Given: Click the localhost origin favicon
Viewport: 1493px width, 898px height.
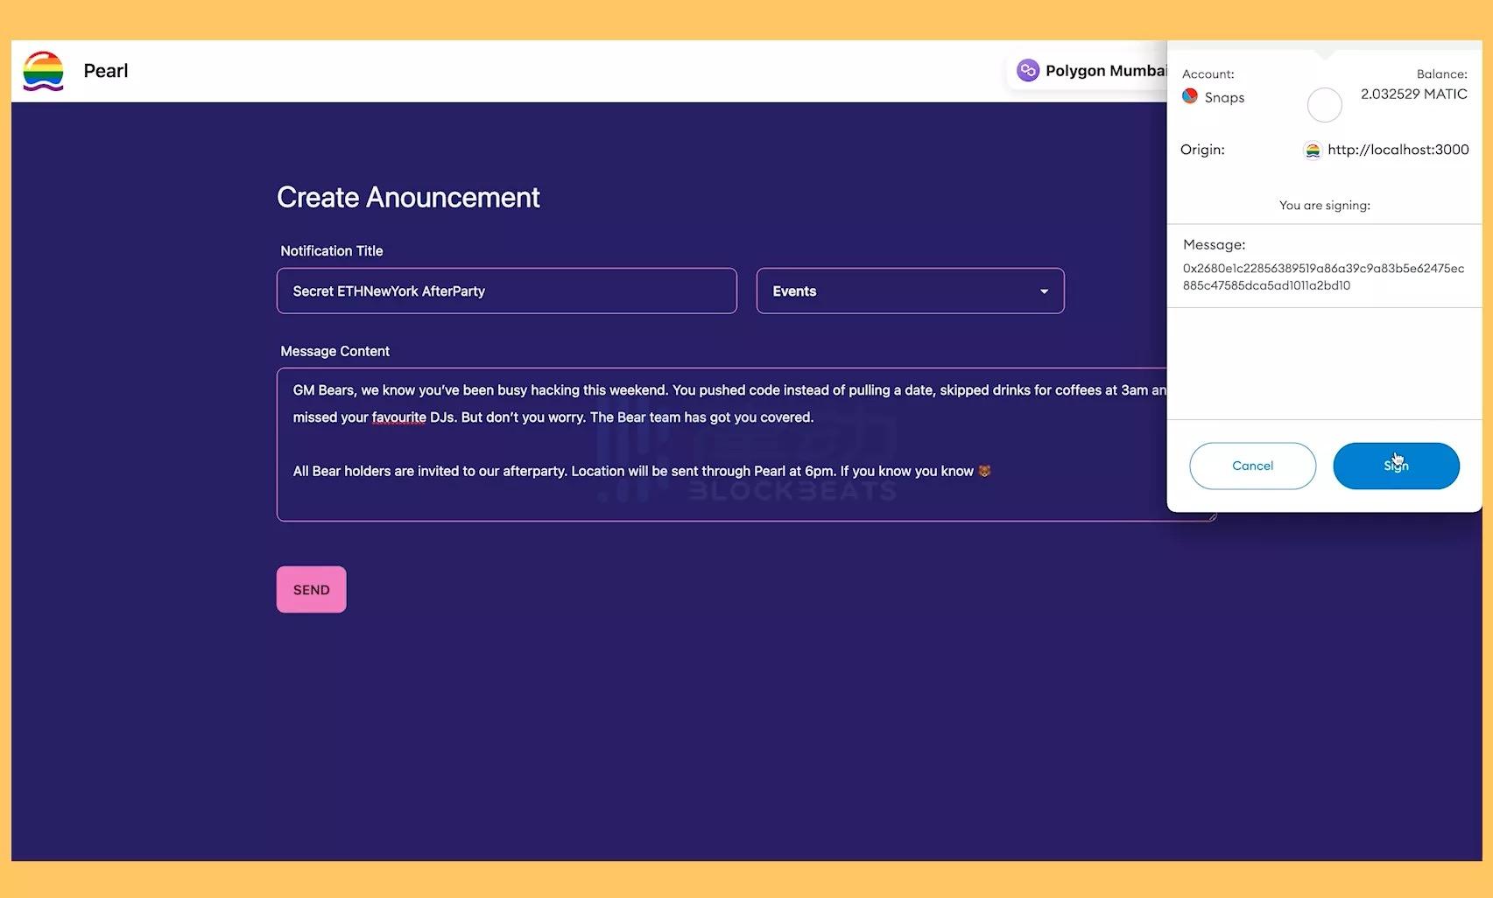Looking at the screenshot, I should coord(1313,151).
